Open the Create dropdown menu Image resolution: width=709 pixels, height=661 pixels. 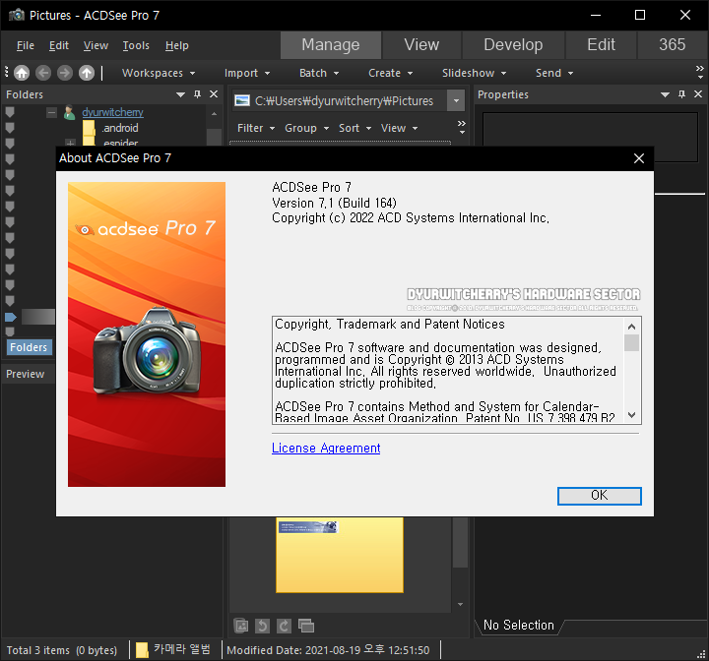point(390,73)
